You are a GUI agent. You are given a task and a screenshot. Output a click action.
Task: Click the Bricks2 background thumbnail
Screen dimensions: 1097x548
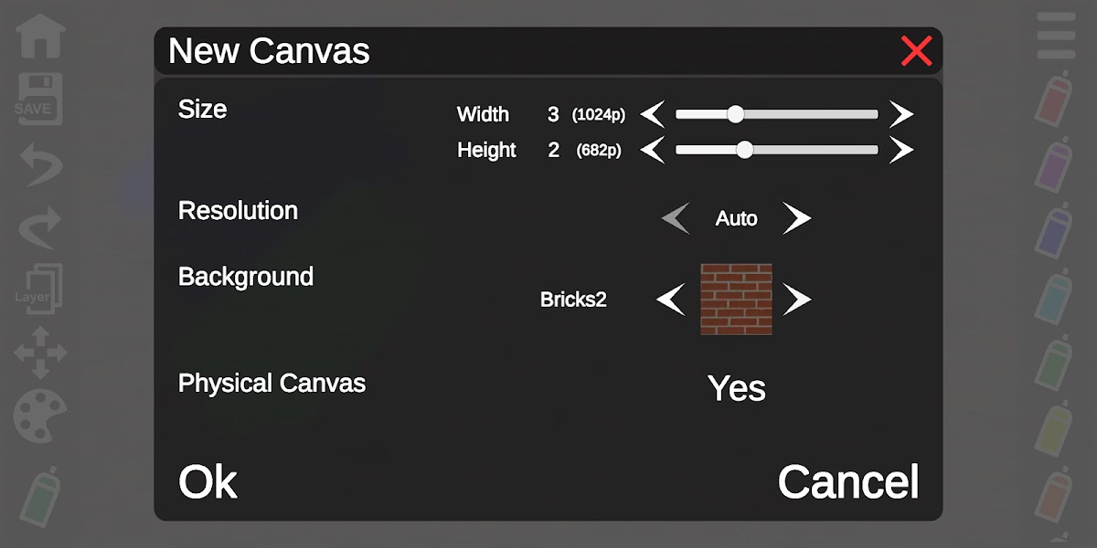736,299
